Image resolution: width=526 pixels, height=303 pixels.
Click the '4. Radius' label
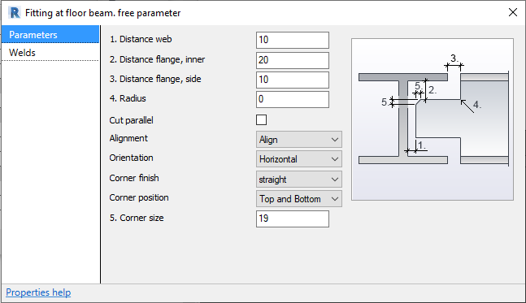point(128,98)
